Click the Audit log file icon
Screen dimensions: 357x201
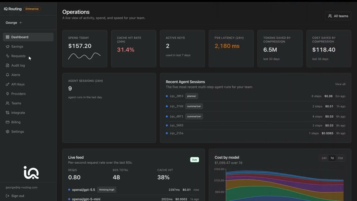pyautogui.click(x=8, y=66)
